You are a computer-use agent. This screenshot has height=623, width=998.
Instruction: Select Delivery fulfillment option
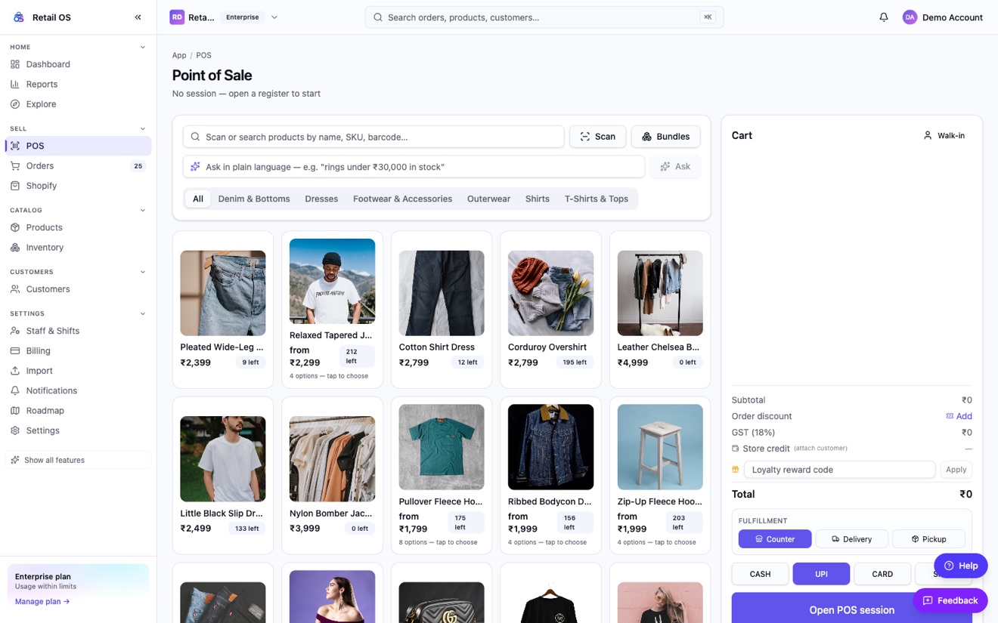click(x=851, y=539)
